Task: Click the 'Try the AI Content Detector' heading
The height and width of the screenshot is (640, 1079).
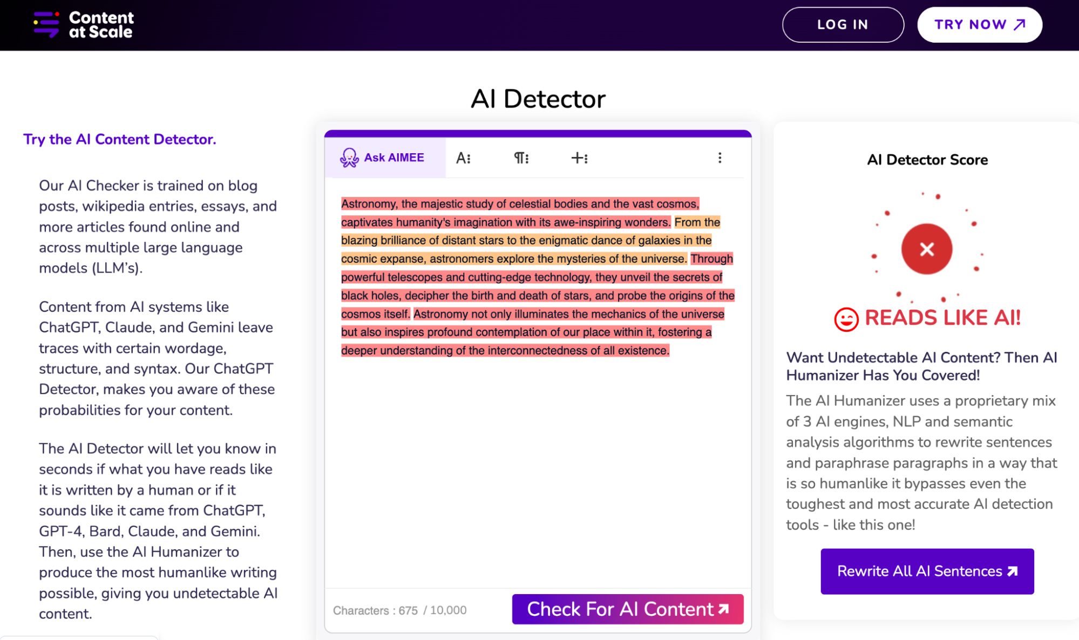Action: click(x=119, y=139)
